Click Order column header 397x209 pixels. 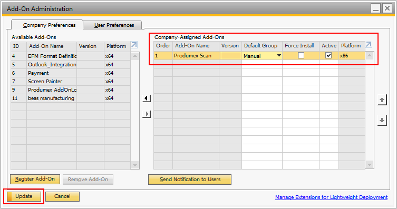(x=163, y=46)
